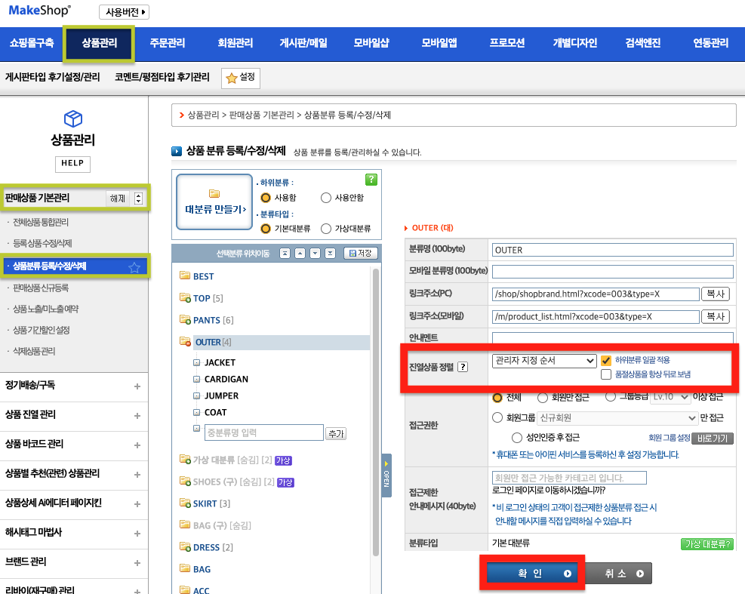745x594 pixels.
Task: Open 전체상품 통합관리 sidebar link
Action: (41, 223)
